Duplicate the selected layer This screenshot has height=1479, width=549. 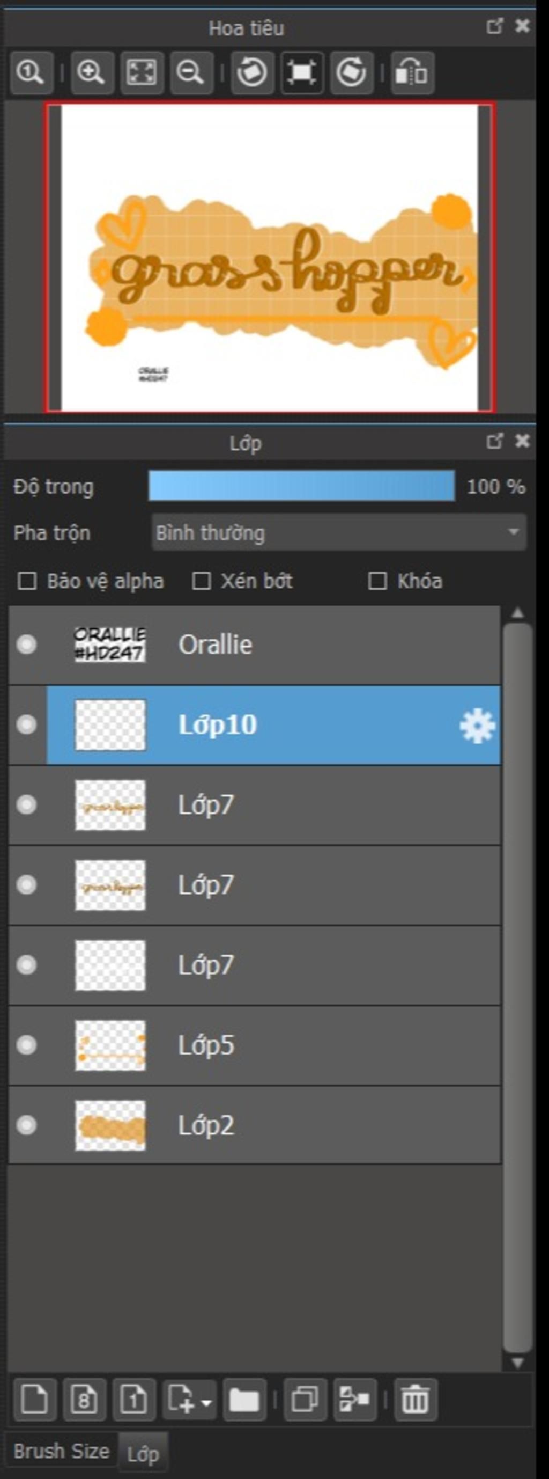305,1400
